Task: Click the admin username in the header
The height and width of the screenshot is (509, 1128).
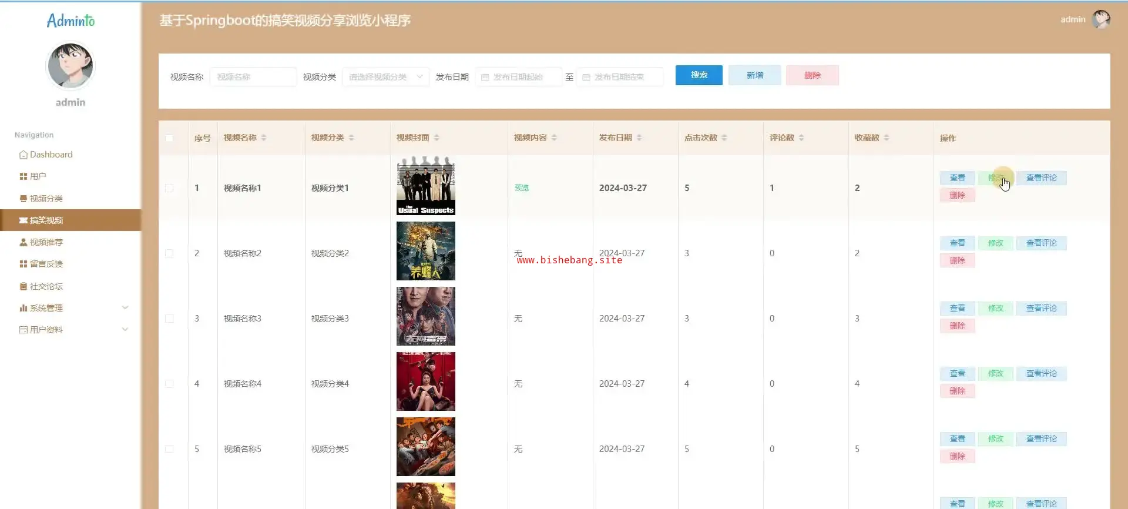Action: (1073, 19)
